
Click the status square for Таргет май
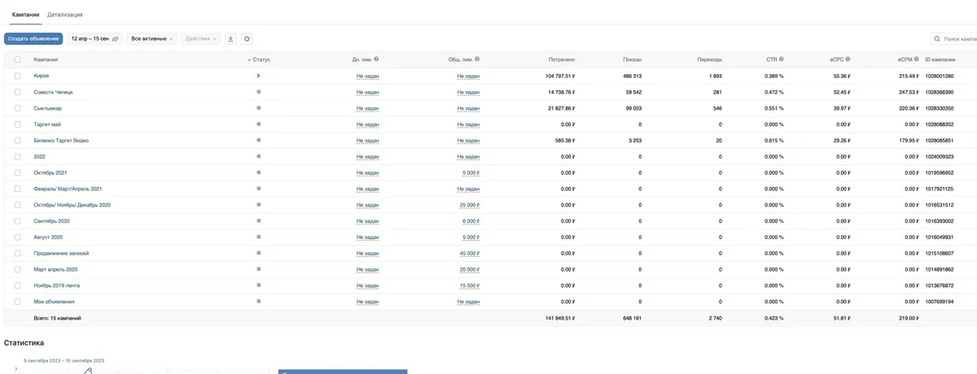(258, 124)
